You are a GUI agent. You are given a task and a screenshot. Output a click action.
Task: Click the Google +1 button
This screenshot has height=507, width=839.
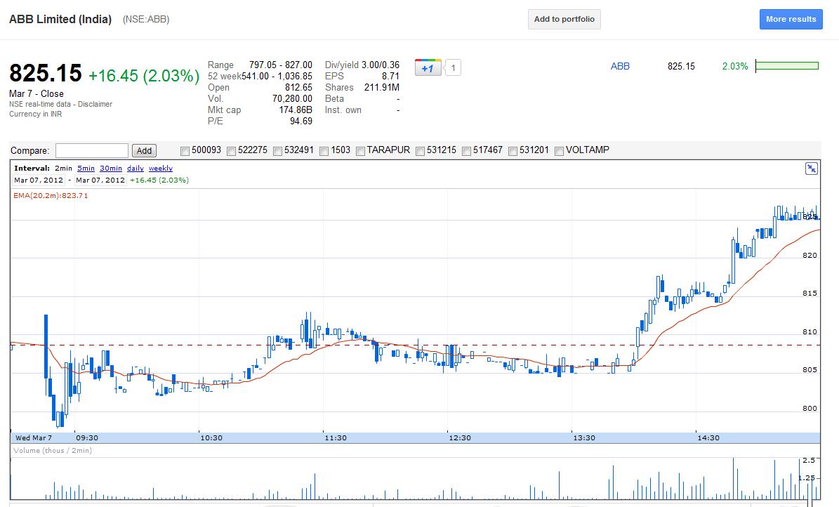(x=428, y=67)
